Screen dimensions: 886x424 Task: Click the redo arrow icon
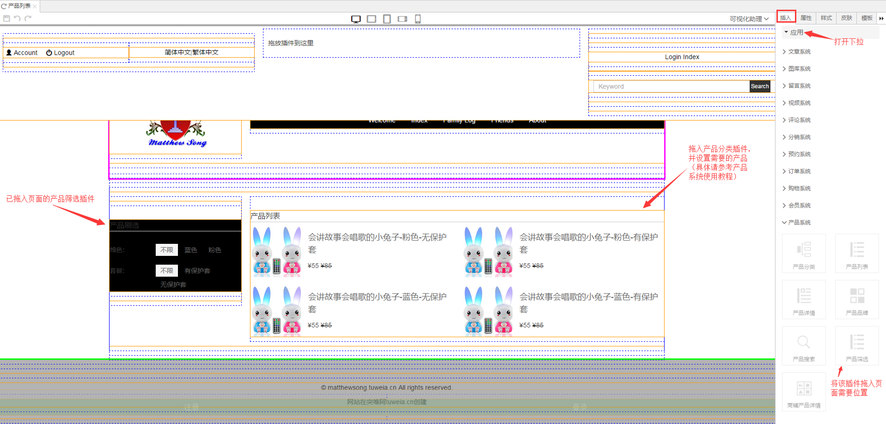(28, 19)
